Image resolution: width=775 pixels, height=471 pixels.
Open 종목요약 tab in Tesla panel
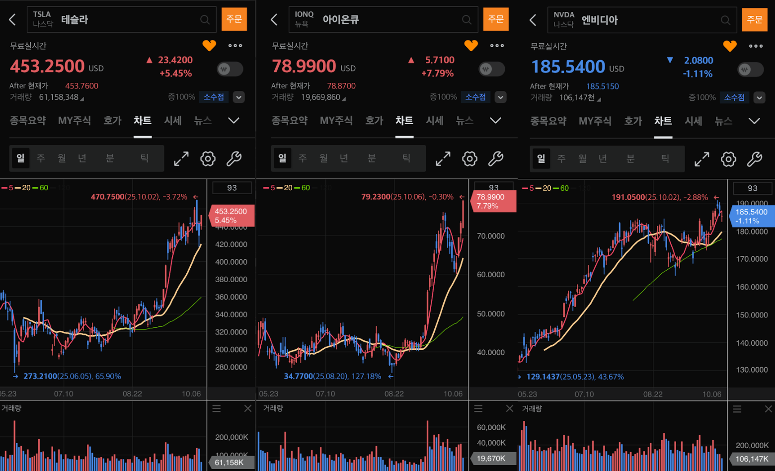coord(28,121)
